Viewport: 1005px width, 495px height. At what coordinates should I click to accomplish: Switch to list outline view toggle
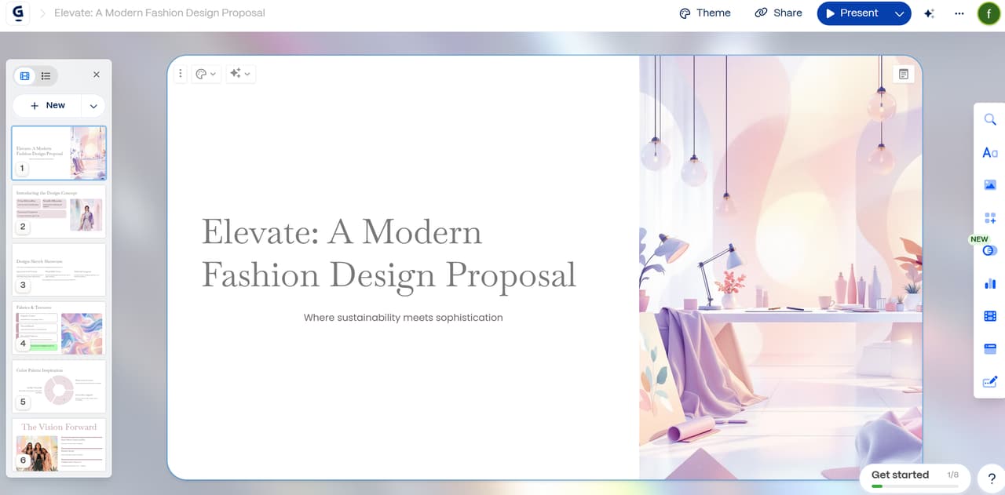click(46, 76)
